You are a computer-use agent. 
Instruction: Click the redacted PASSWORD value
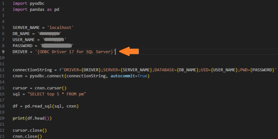tap(57, 46)
